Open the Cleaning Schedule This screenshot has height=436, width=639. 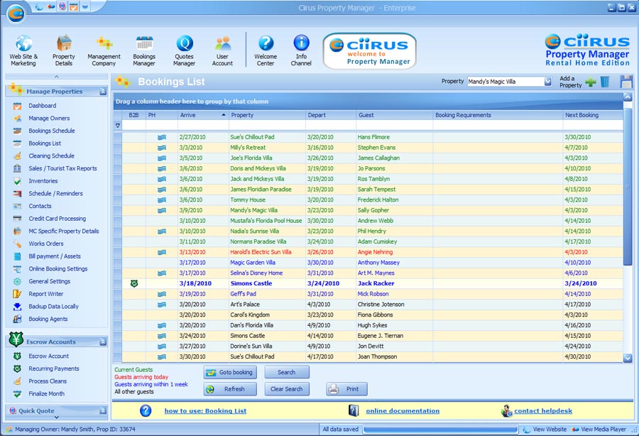[x=51, y=156]
